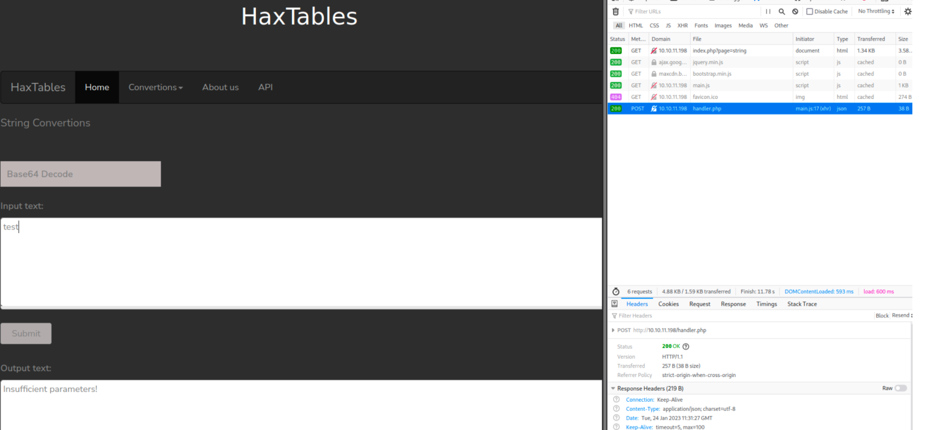Image resolution: width=934 pixels, height=430 pixels.
Task: Enable the Disable Cache checkbox
Action: pyautogui.click(x=810, y=11)
